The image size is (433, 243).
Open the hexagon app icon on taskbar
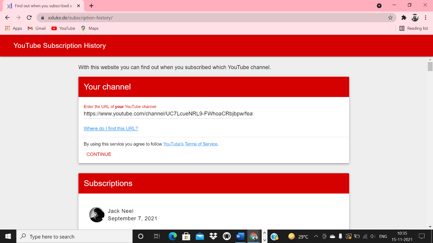(227, 236)
